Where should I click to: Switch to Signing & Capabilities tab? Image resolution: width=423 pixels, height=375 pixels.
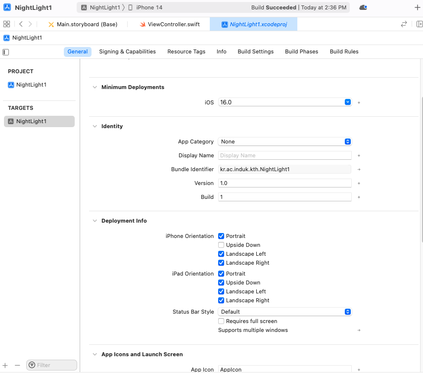pyautogui.click(x=127, y=52)
